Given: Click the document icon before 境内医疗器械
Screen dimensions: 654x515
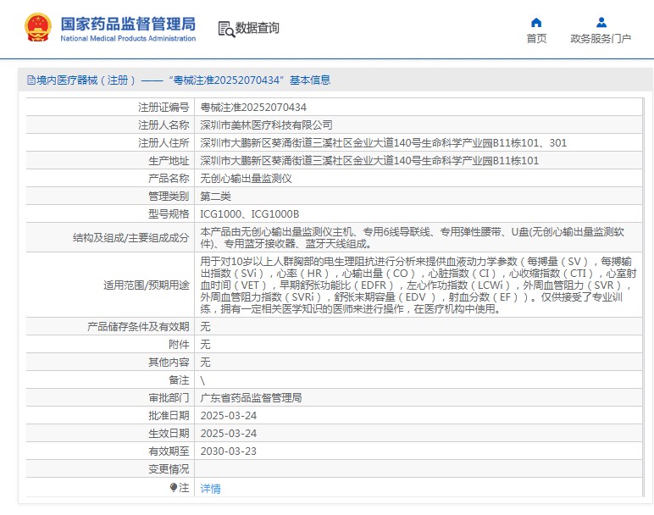Looking at the screenshot, I should (x=30, y=80).
